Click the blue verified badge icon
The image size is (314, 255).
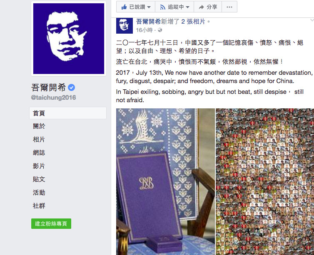click(72, 88)
